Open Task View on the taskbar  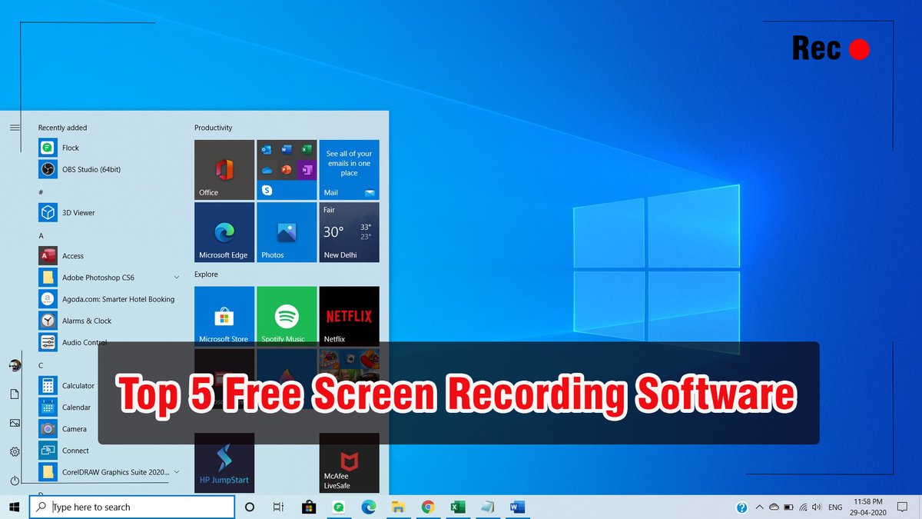(x=279, y=507)
